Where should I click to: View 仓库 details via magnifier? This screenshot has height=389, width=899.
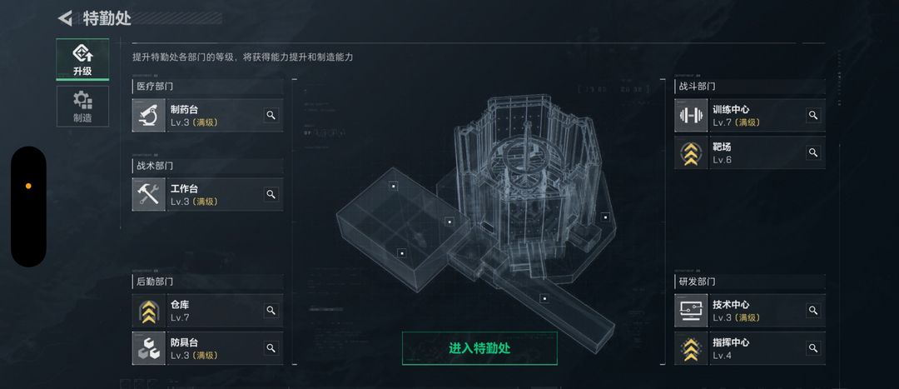[x=271, y=311]
